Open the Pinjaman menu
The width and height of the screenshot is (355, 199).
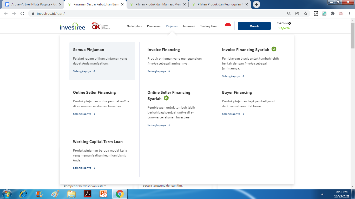[172, 26]
